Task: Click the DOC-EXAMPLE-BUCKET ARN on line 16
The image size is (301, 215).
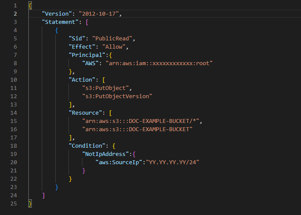Action: click(137, 129)
